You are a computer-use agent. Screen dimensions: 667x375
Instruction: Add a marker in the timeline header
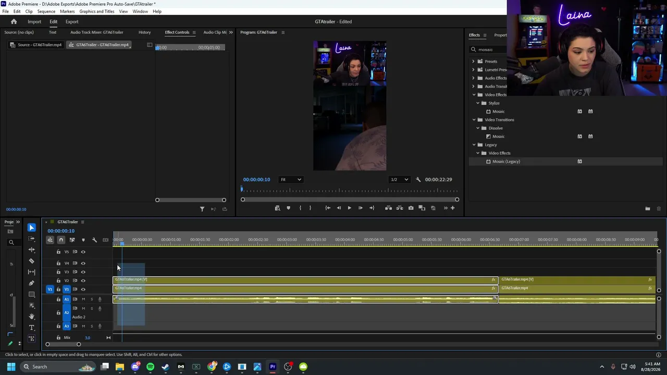(83, 240)
